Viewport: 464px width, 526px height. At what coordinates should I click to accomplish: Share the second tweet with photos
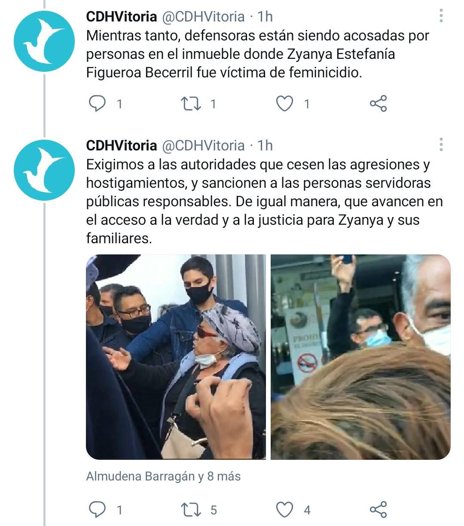(x=378, y=510)
